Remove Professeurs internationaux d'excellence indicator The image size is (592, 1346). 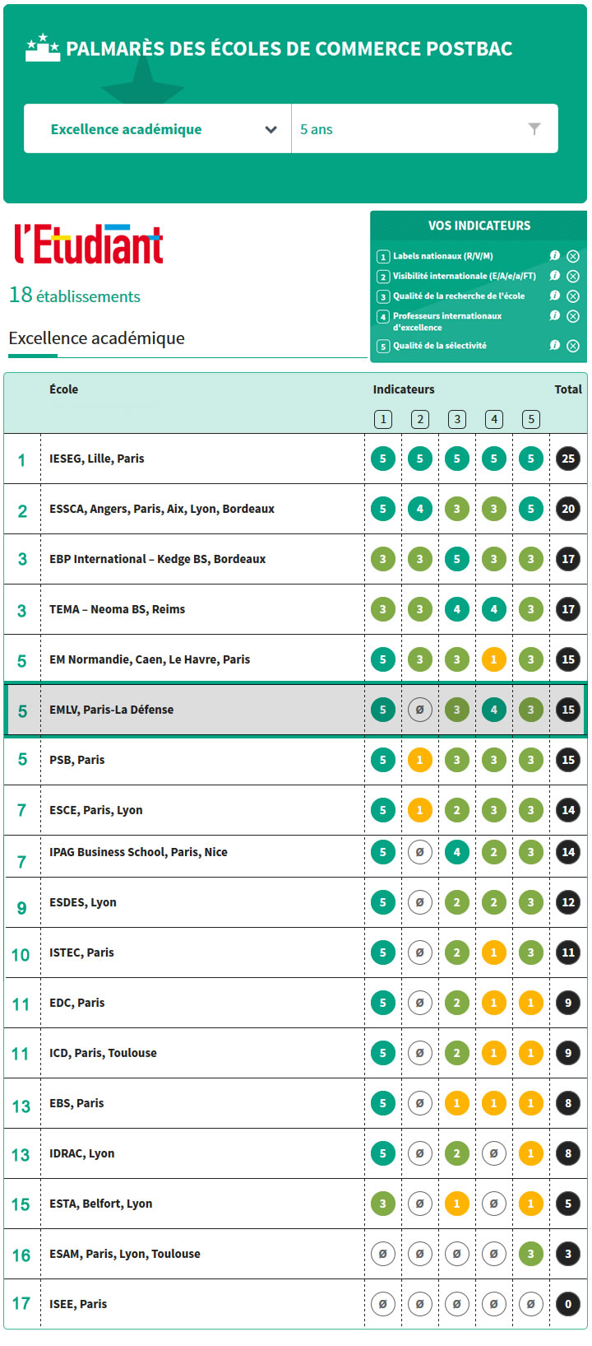coord(573,316)
